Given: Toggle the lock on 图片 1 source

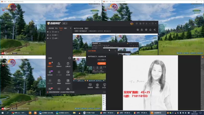Looking at the screenshot, I should [50, 35].
